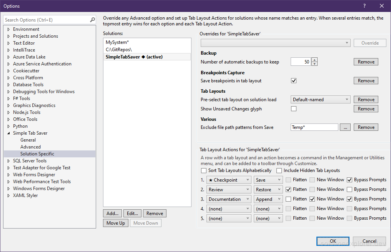Click Remove below the Solutions list
The image size is (391, 252).
pos(155,213)
